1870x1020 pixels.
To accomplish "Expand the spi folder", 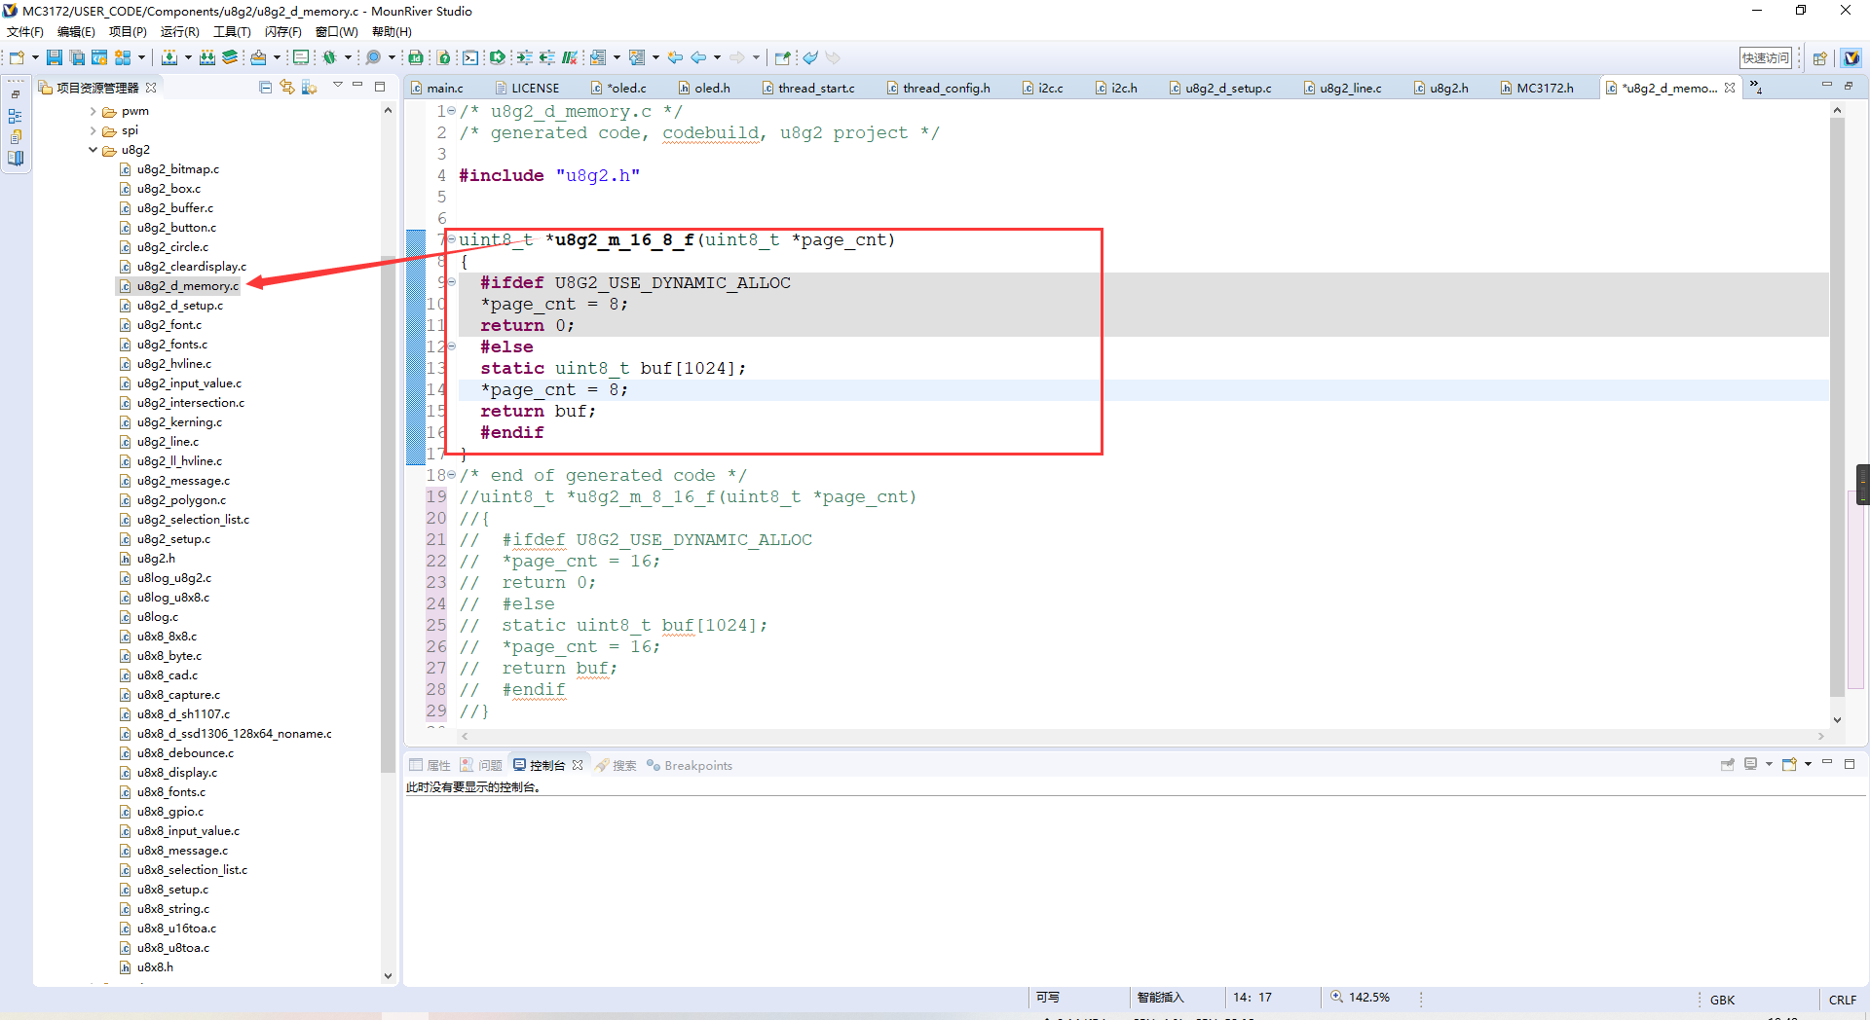I will click(x=93, y=130).
